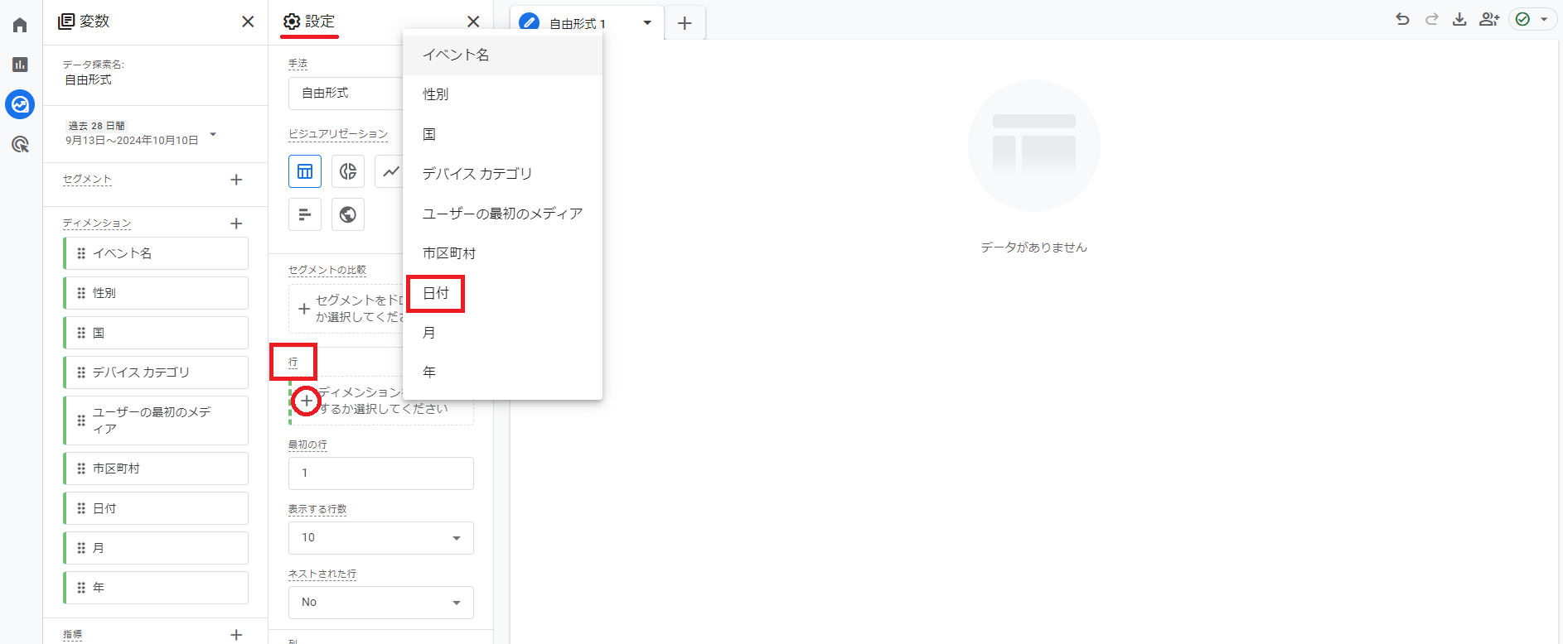
Task: Add a new exploration tab
Action: point(685,23)
